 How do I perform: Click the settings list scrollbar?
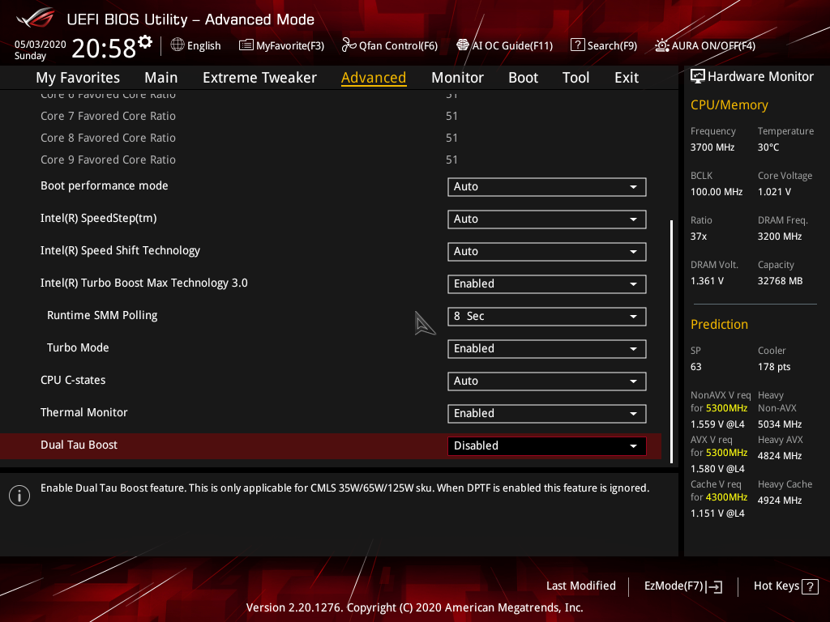[x=672, y=341]
